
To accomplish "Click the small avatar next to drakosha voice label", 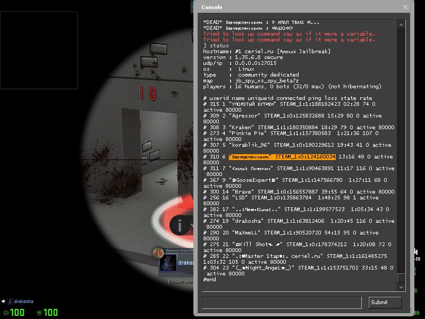I will pyautogui.click(x=9, y=301).
